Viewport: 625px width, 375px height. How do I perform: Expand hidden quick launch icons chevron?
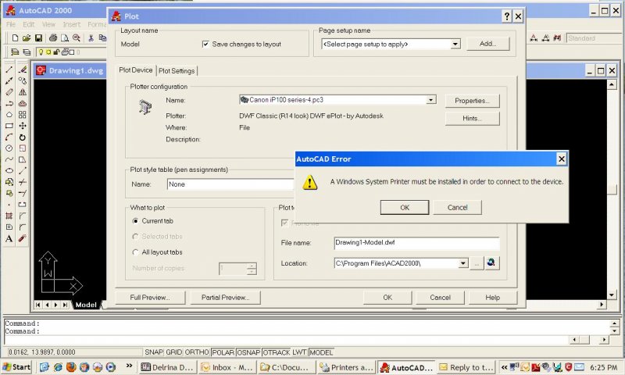[x=129, y=366]
